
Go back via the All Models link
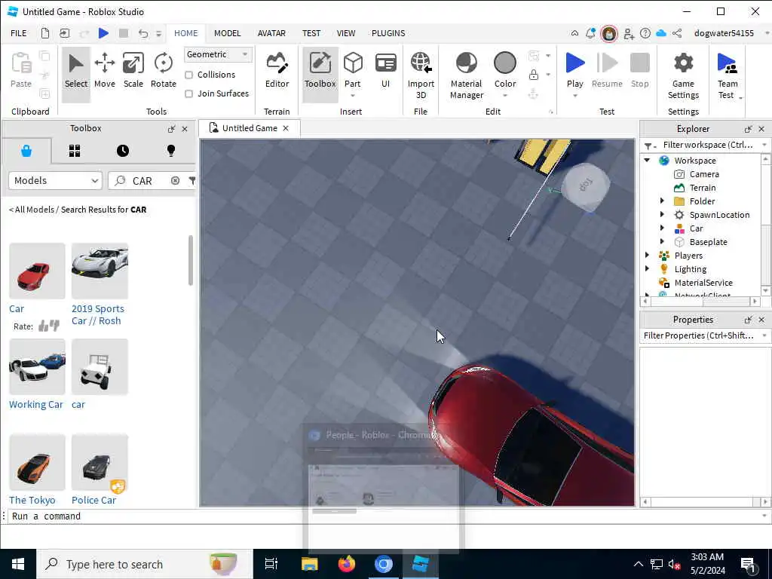pyautogui.click(x=32, y=210)
